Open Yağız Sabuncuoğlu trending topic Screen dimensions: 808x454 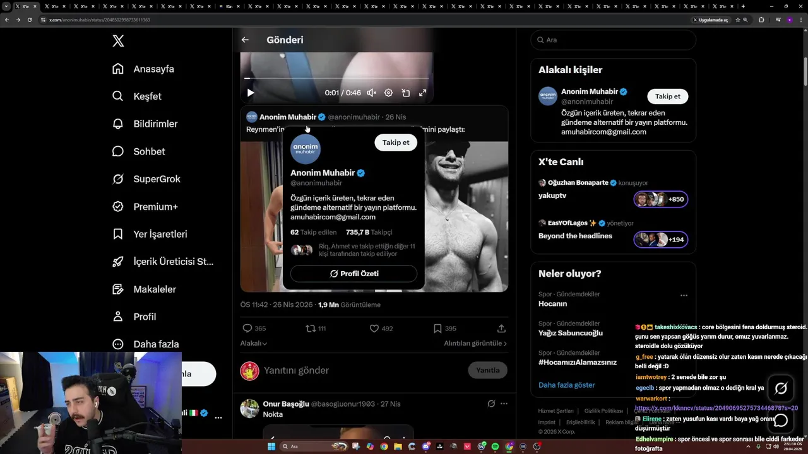pyautogui.click(x=571, y=333)
